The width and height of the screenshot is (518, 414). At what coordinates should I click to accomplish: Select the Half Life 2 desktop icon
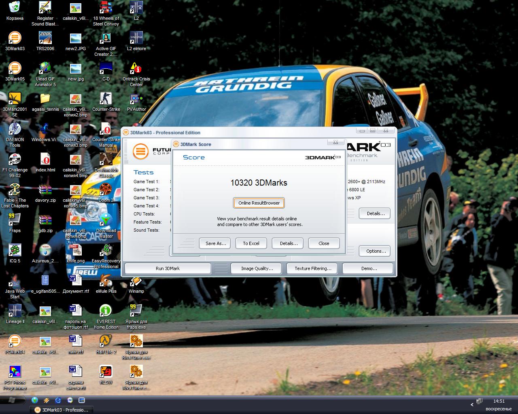[106, 342]
